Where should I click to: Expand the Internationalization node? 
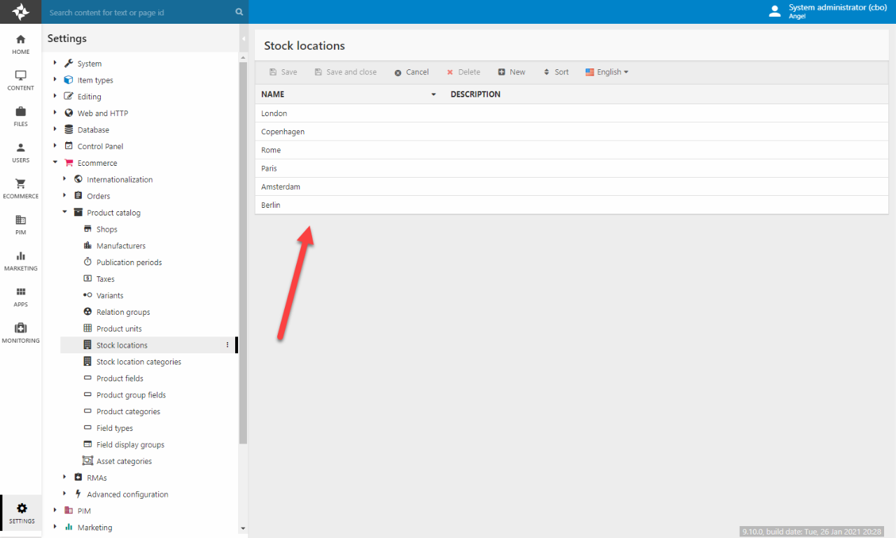(64, 179)
